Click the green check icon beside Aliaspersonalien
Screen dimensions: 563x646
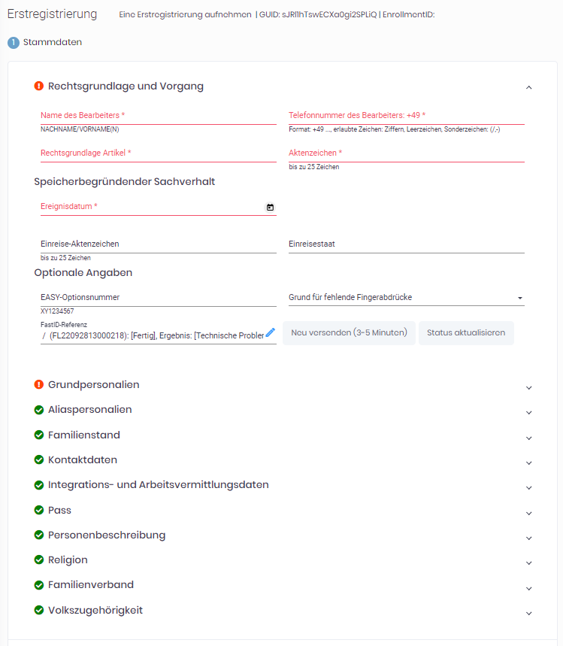click(x=39, y=410)
